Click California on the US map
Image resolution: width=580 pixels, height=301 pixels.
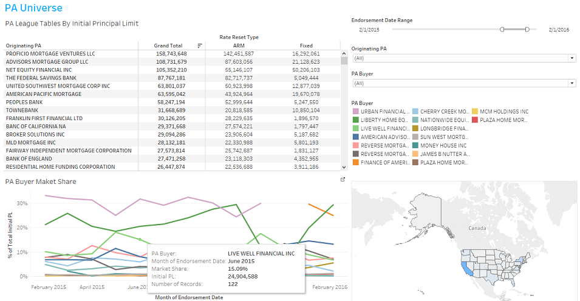pos(466,268)
